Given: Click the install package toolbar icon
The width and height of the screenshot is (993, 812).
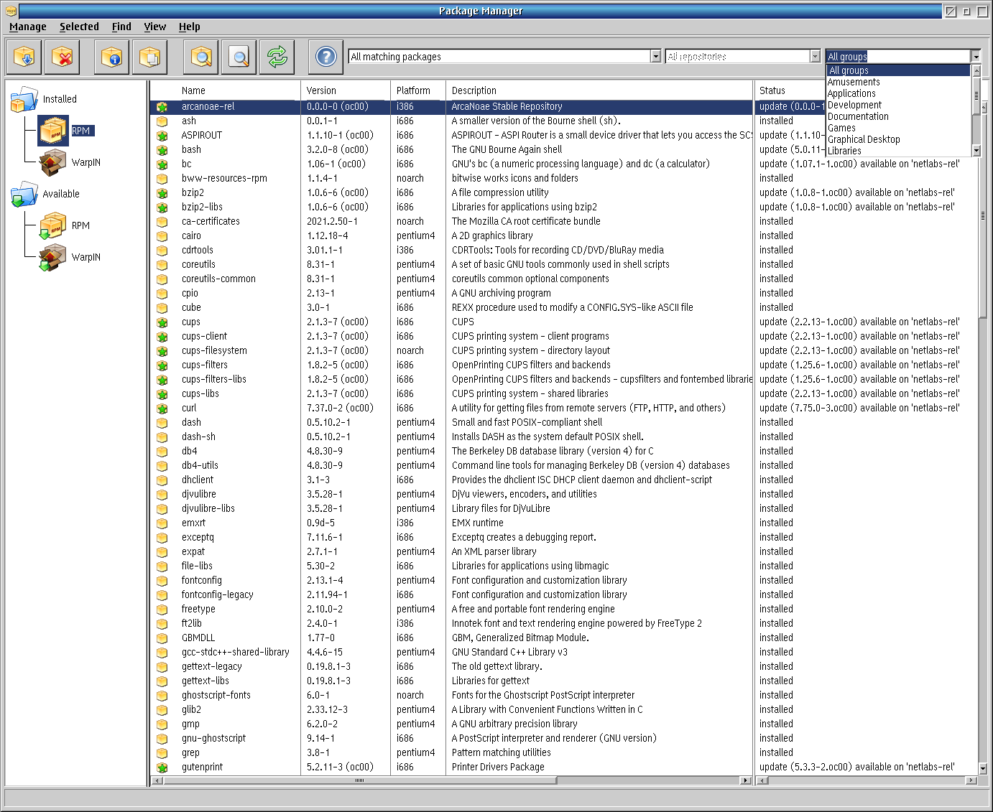Looking at the screenshot, I should click(x=24, y=57).
